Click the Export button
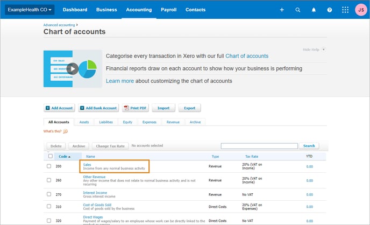Viewport: 370px width, 225px height. click(x=189, y=108)
